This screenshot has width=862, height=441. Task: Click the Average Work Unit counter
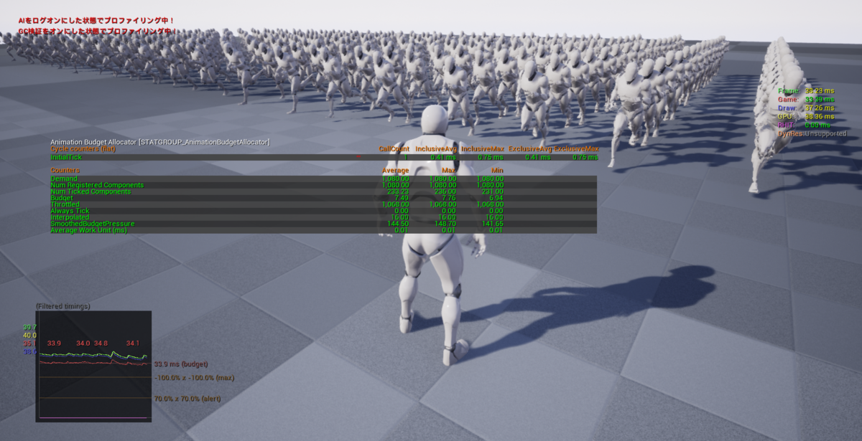[x=90, y=230]
